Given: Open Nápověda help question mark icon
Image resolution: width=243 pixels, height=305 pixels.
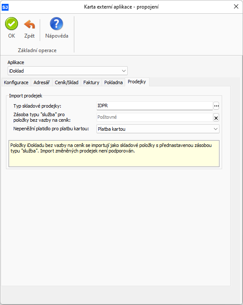Looking at the screenshot, I should tap(56, 24).
